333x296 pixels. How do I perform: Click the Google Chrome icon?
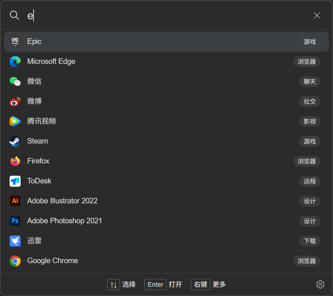[x=15, y=261]
